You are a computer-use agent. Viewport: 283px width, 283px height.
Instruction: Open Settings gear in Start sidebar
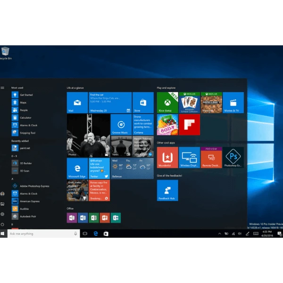[x=2, y=214]
